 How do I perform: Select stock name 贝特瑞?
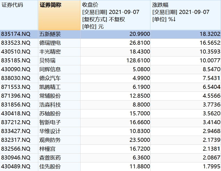pos(47,61)
